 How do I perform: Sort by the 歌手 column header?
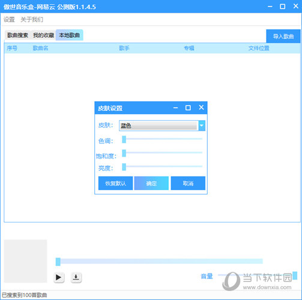tap(124, 48)
